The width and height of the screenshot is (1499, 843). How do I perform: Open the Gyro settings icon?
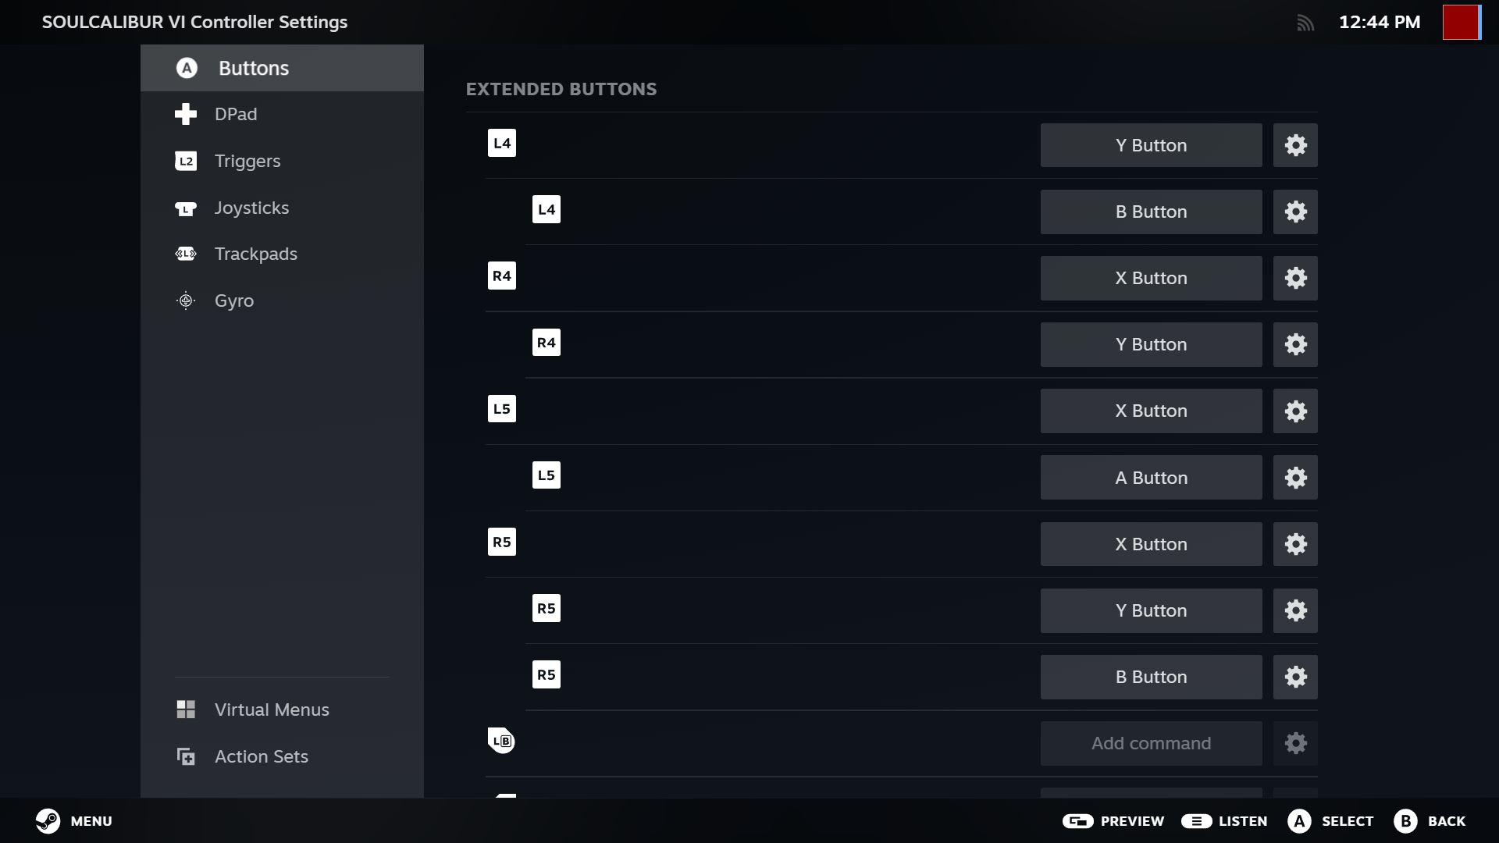186,301
